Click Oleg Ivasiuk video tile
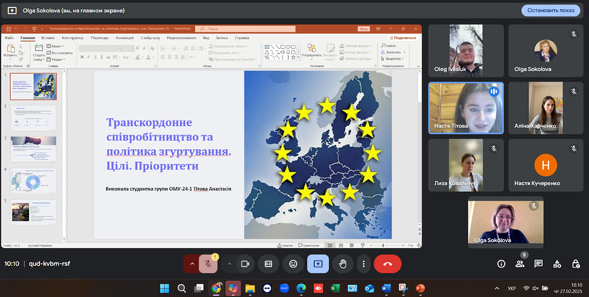This screenshot has height=297, width=589. [466, 51]
